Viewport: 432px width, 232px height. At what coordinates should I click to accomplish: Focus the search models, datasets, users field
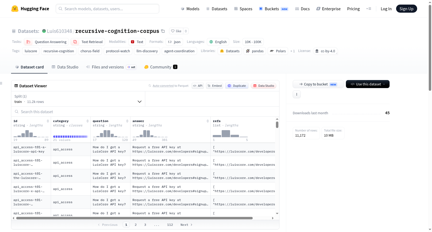[x=107, y=9]
